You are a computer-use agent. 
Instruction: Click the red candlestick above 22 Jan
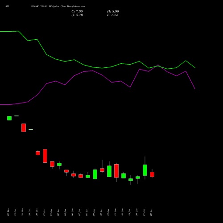[152, 174]
